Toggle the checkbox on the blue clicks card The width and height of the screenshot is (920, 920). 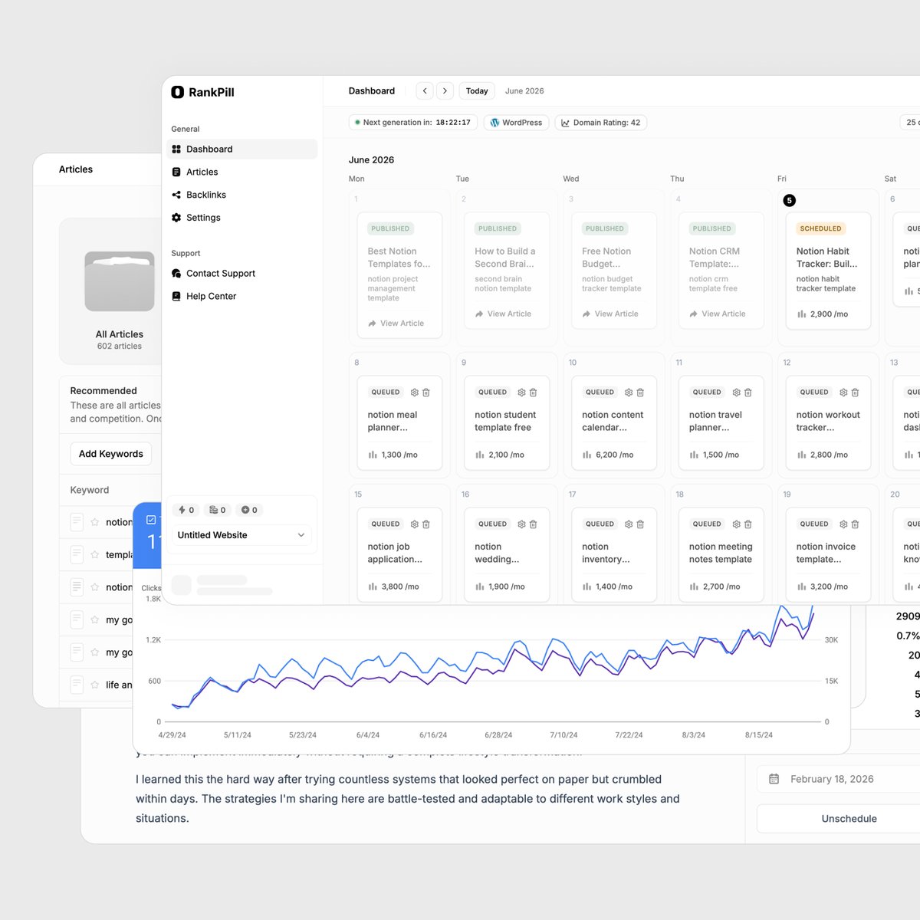151,520
